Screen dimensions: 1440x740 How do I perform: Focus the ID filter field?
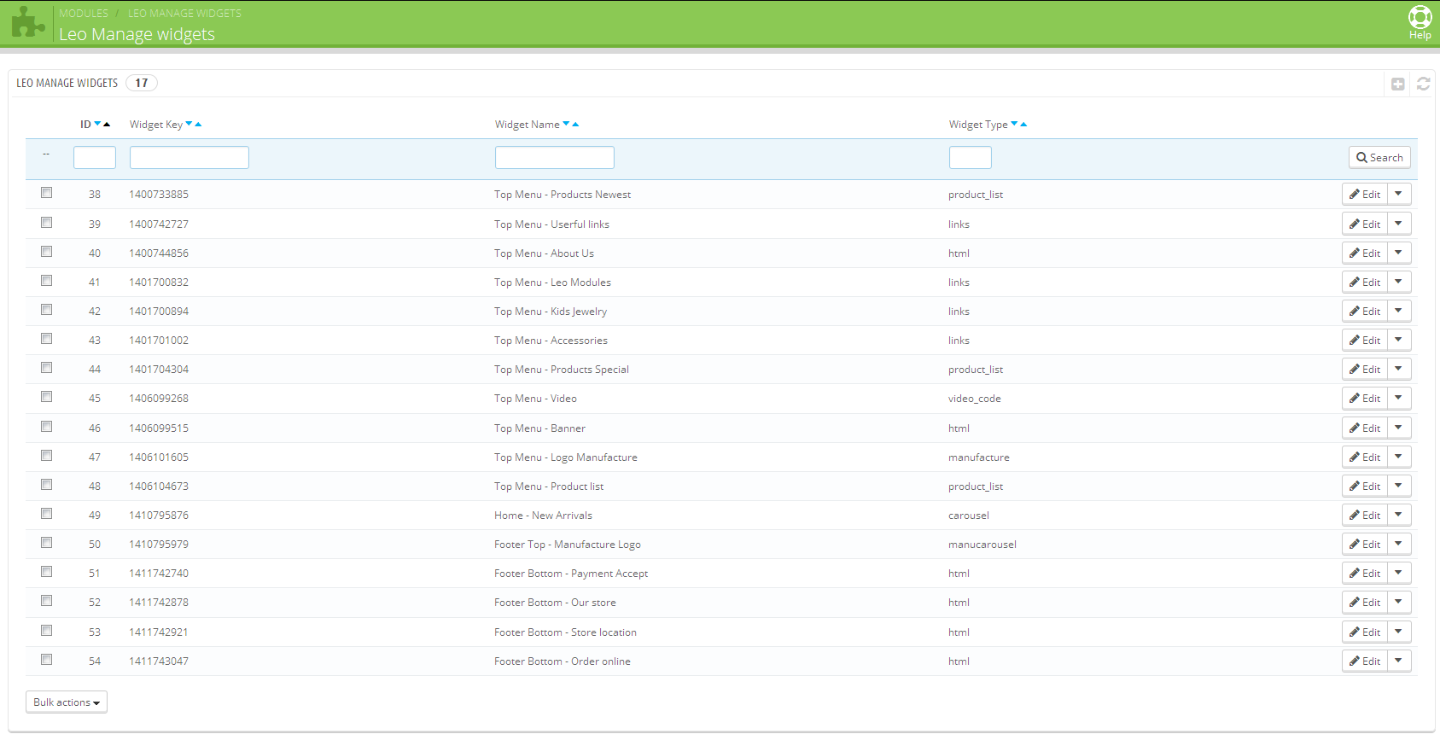pyautogui.click(x=95, y=158)
